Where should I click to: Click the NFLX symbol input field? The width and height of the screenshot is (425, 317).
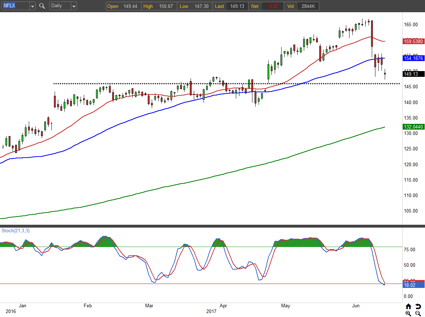pyautogui.click(x=15, y=6)
